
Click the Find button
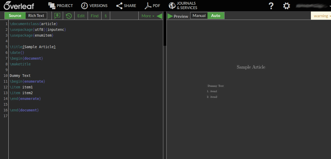[x=94, y=16]
